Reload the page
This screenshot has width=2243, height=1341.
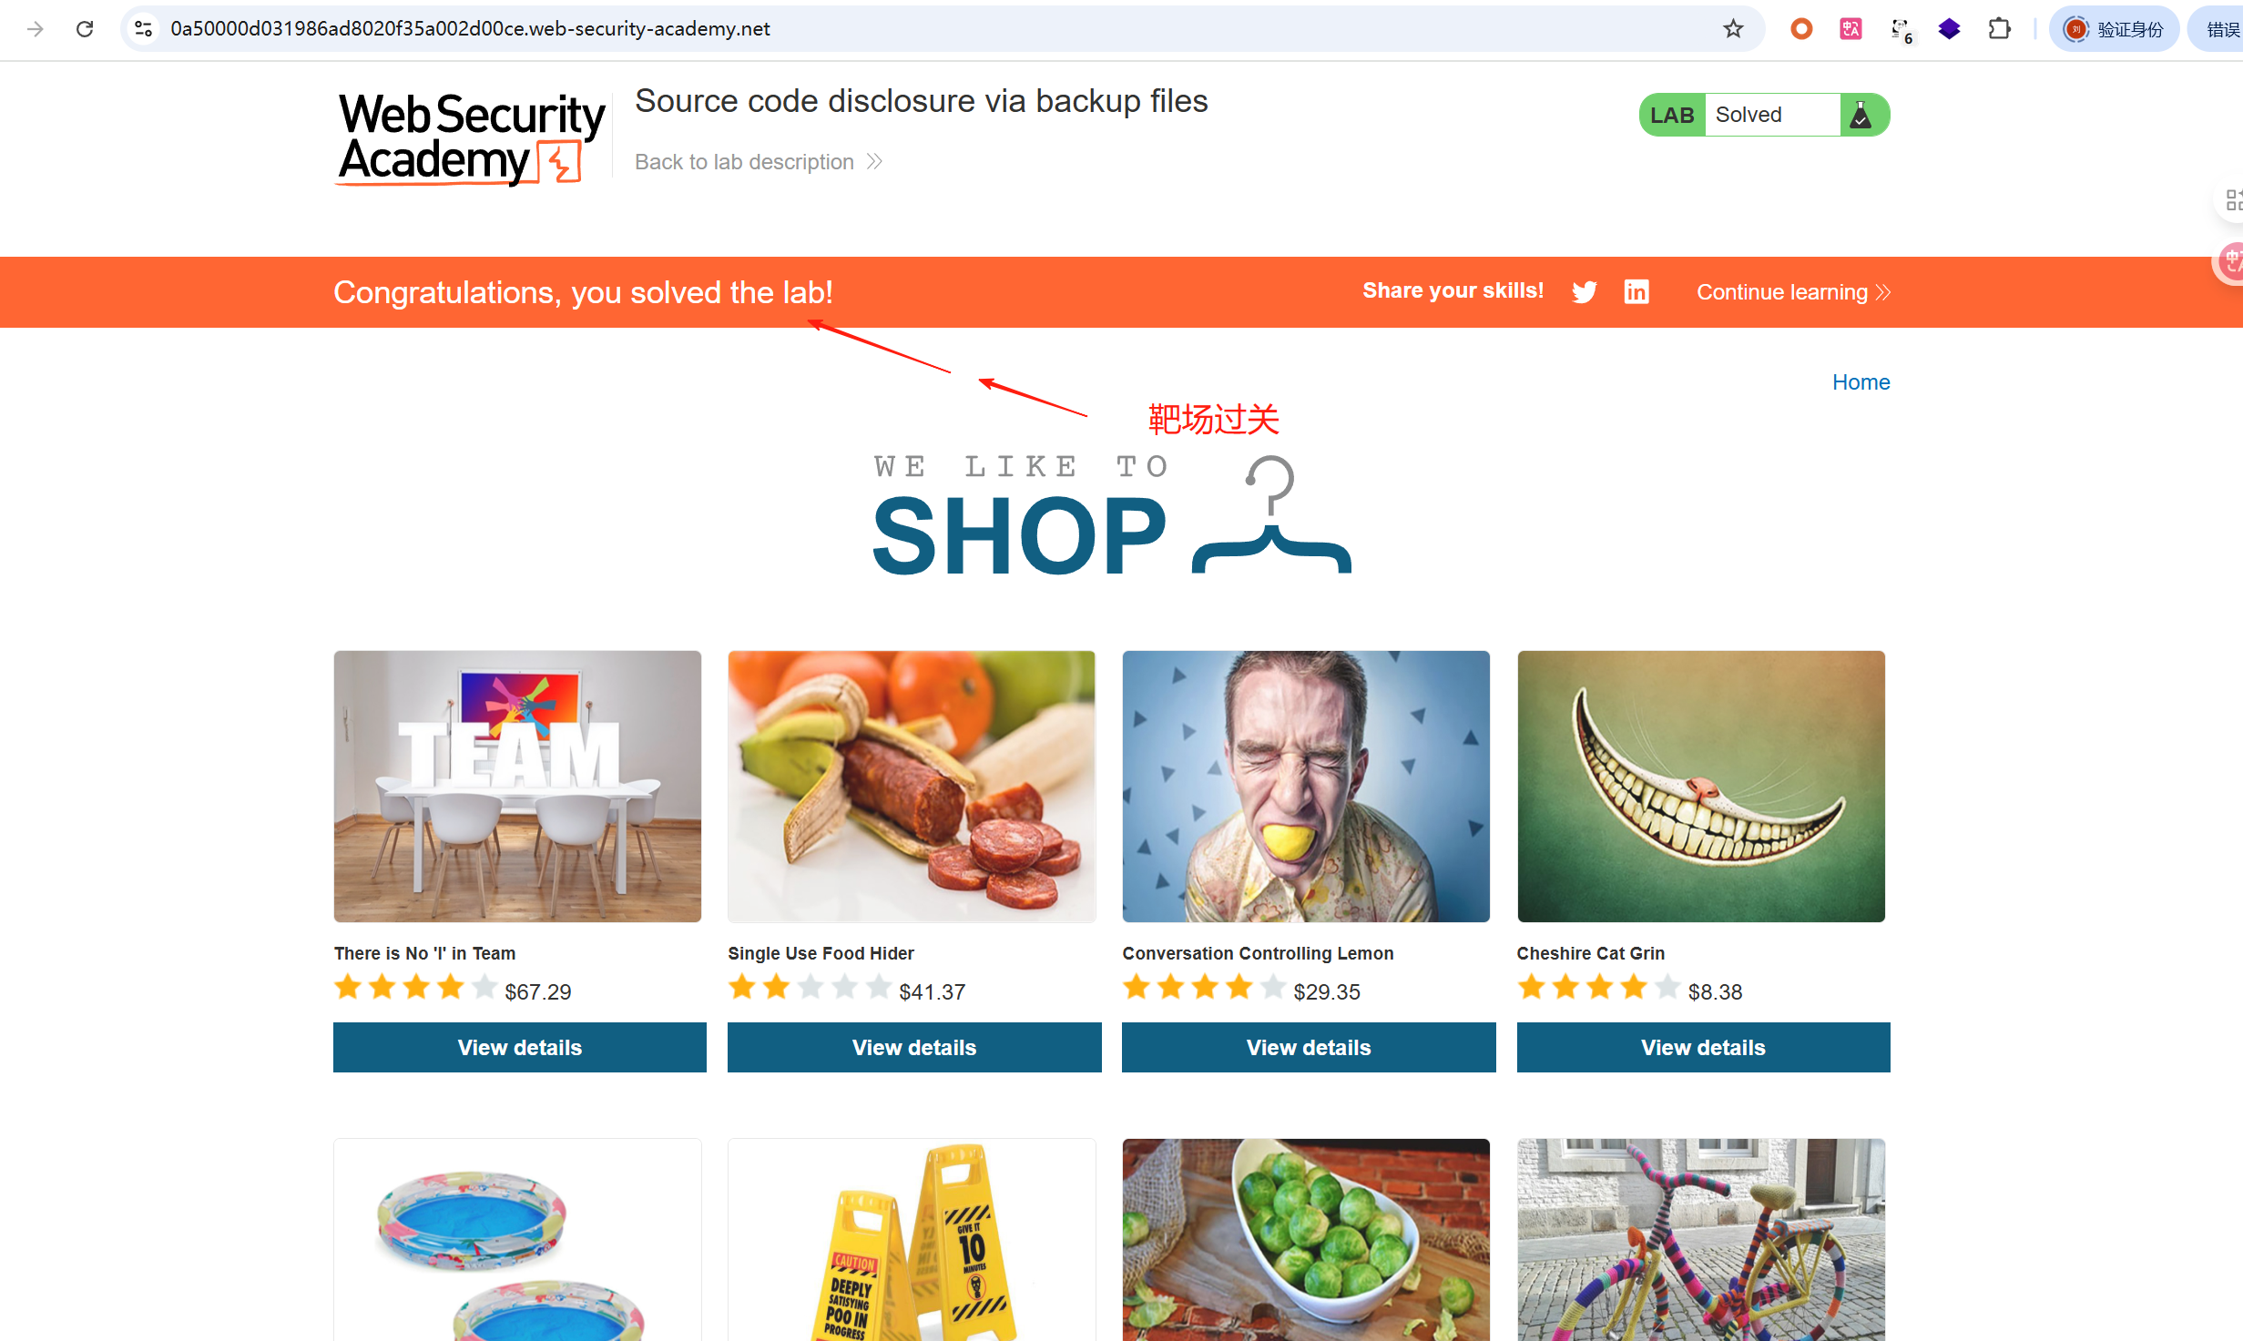pos(85,29)
